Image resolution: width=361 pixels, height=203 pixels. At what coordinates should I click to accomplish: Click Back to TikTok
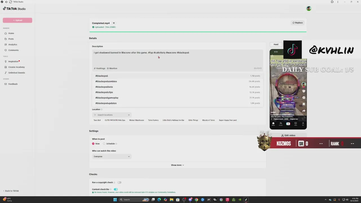pyautogui.click(x=11, y=191)
